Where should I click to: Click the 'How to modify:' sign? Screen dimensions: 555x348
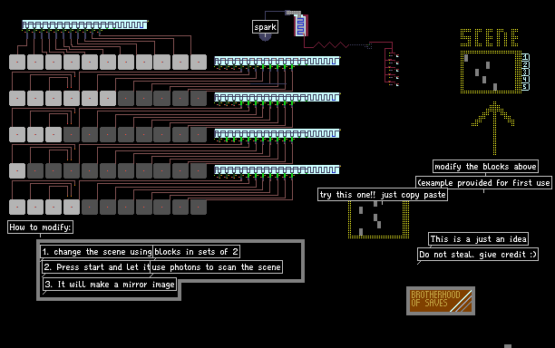(40, 227)
